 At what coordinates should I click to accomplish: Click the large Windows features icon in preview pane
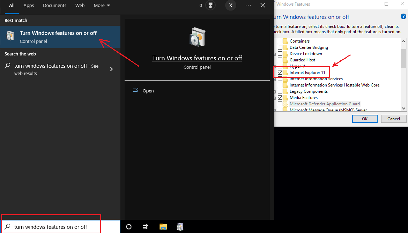click(197, 37)
